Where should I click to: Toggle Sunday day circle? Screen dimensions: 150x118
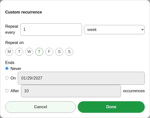click(x=69, y=52)
